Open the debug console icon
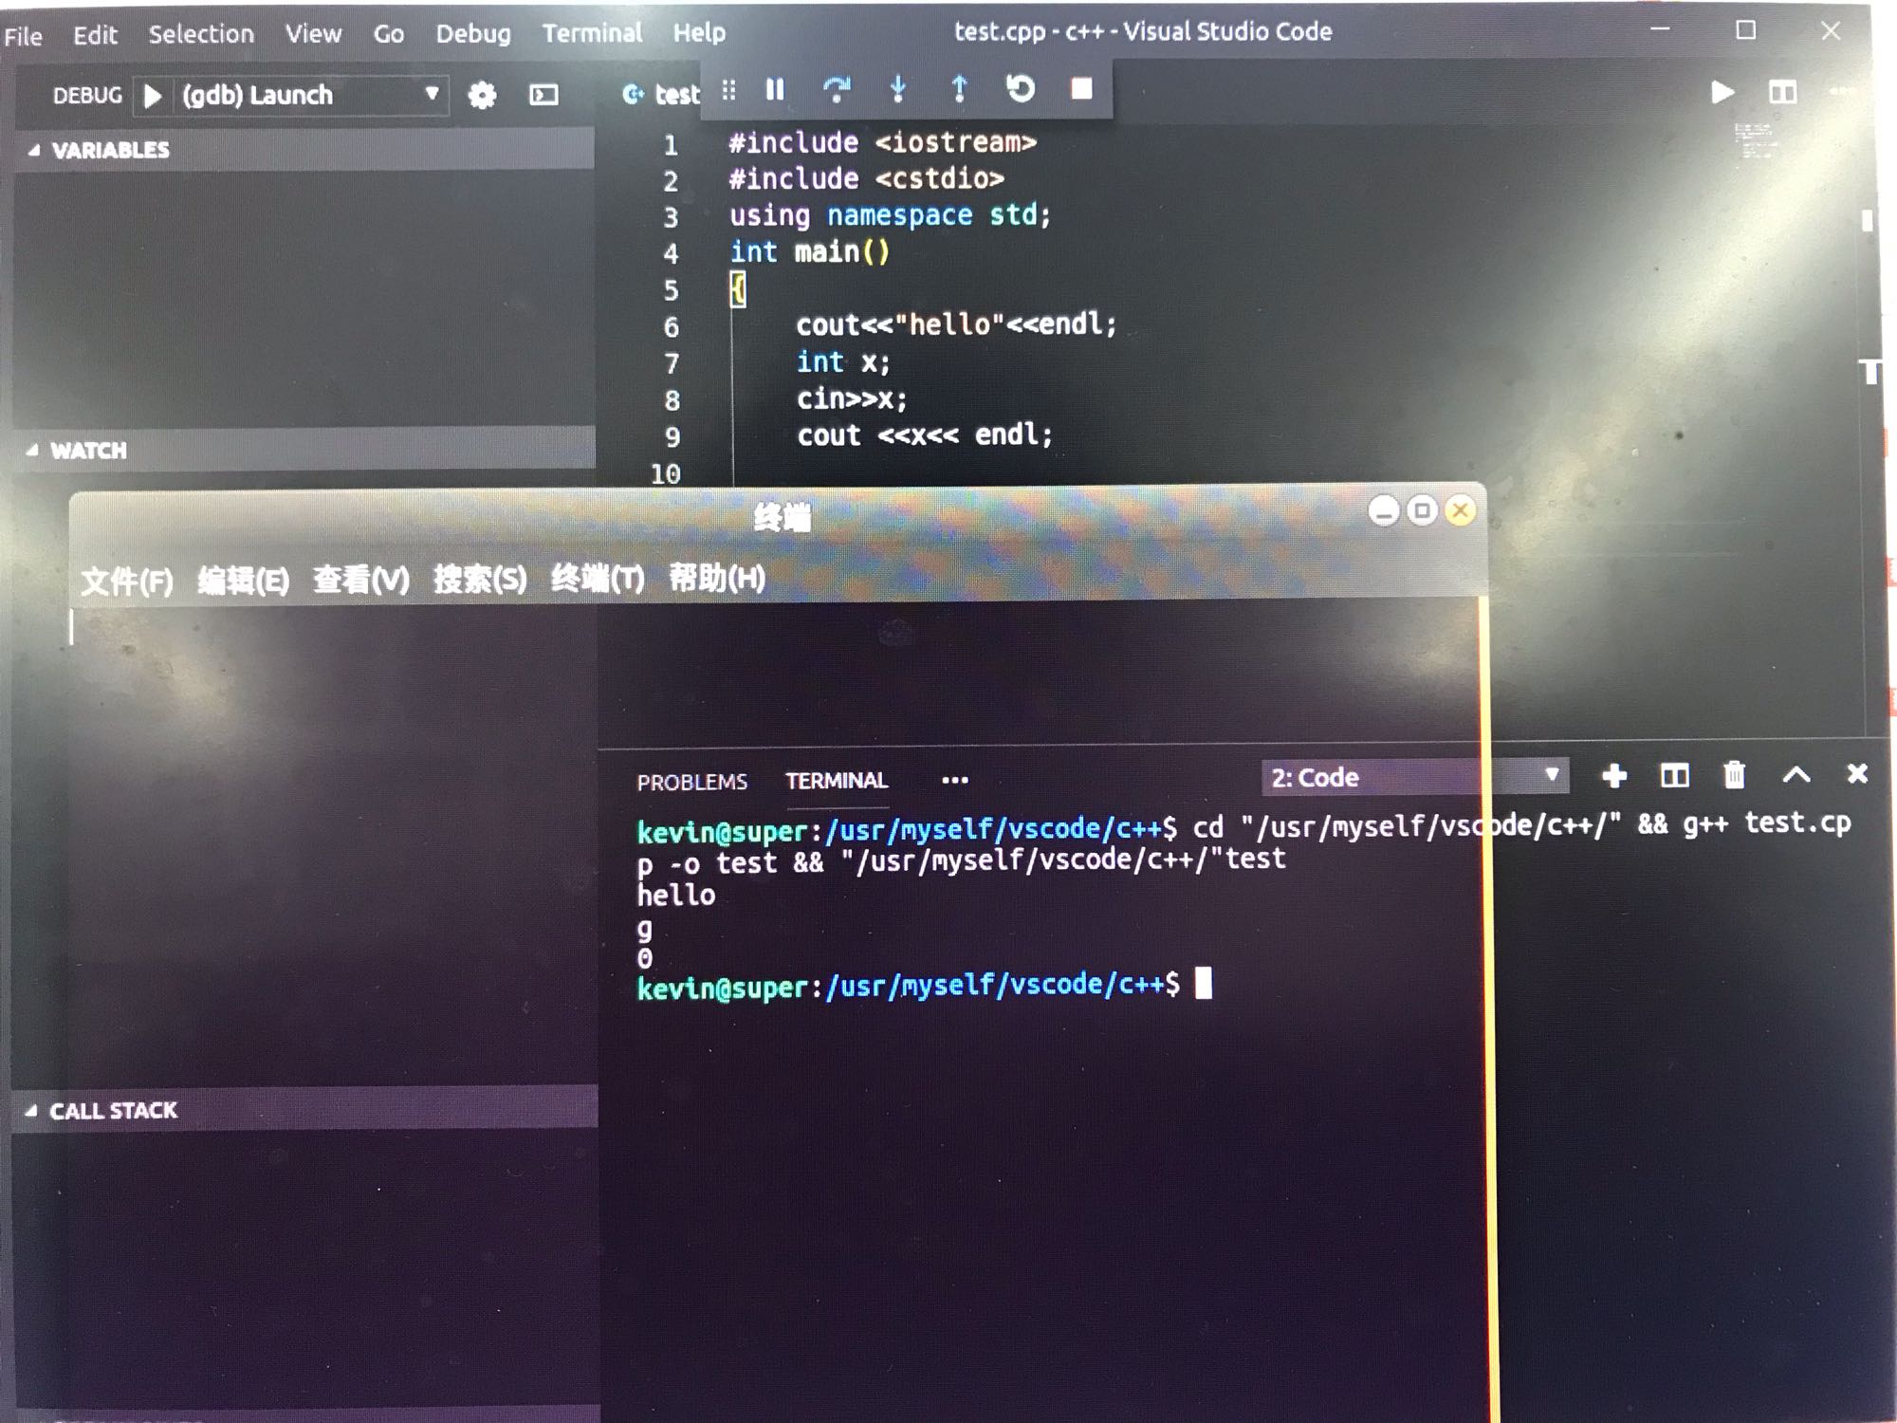Viewport: 1897px width, 1423px height. (543, 95)
